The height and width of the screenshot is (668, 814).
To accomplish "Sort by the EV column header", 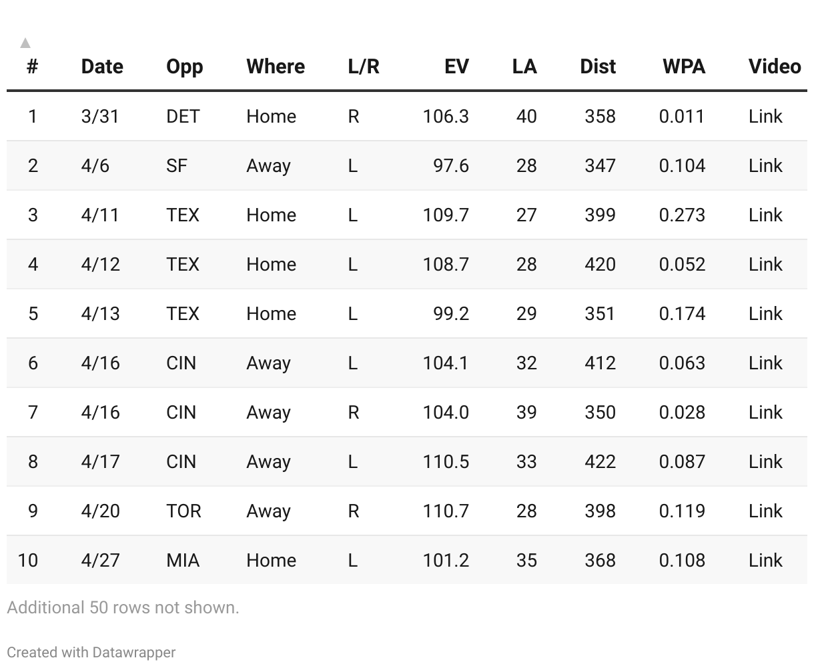I will point(456,67).
